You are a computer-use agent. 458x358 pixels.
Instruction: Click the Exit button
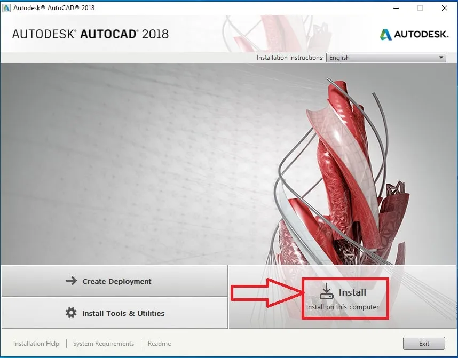point(424,343)
